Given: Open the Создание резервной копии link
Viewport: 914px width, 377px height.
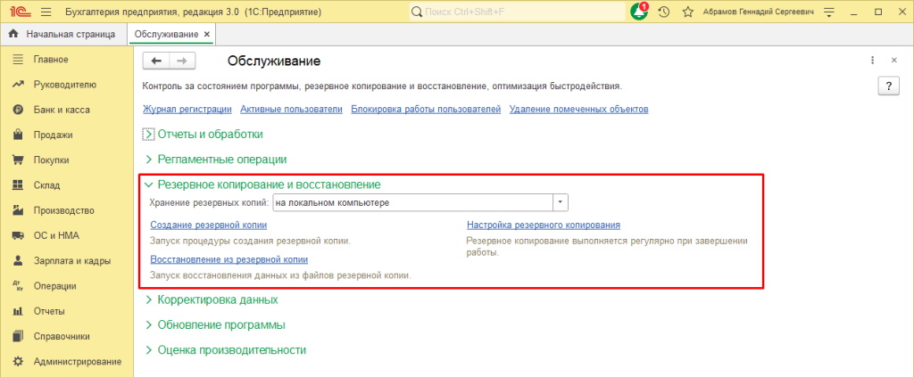Looking at the screenshot, I should (x=208, y=225).
